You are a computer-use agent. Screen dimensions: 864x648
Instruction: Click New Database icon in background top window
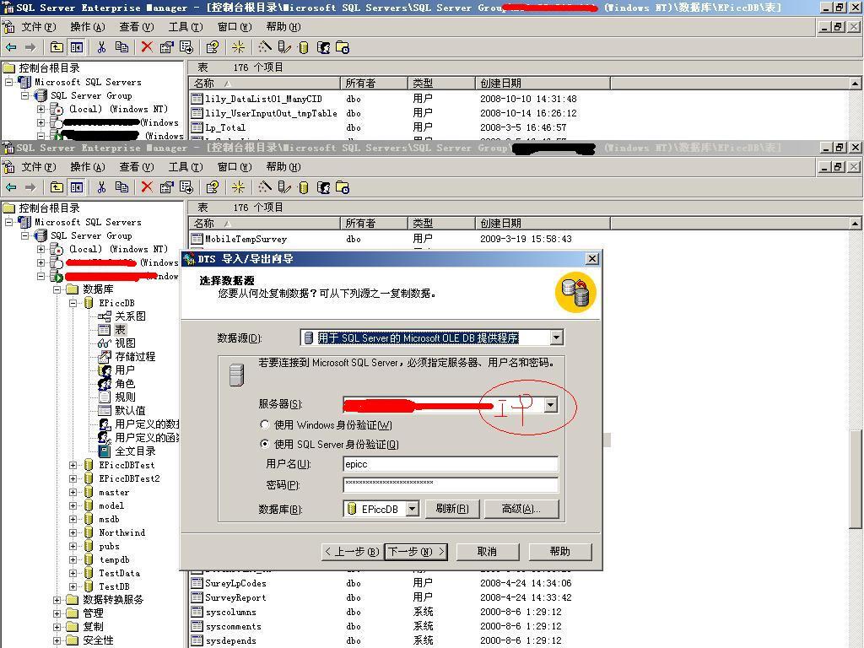303,47
